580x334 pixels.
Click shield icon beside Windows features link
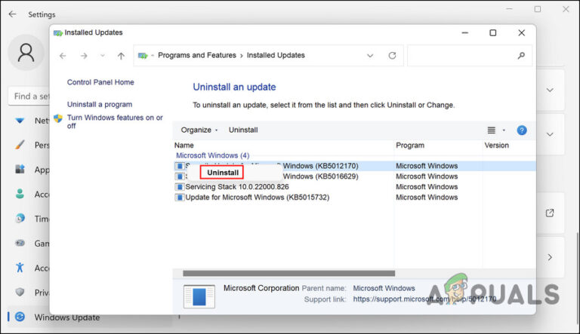click(x=58, y=118)
